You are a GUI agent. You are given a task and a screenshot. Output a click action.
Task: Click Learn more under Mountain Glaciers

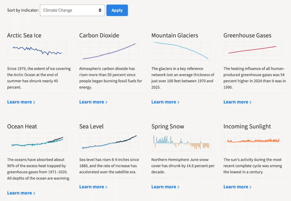(165, 102)
